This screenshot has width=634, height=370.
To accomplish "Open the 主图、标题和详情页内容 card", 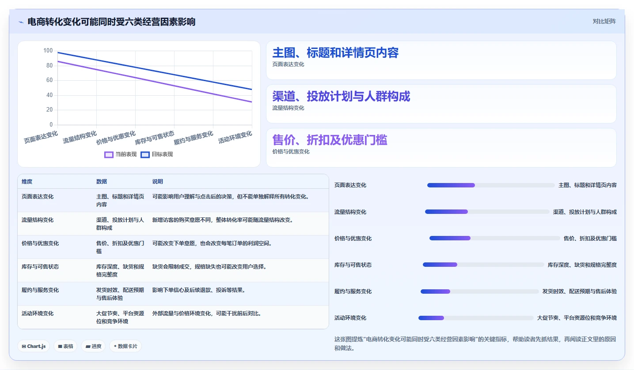I will (441, 60).
